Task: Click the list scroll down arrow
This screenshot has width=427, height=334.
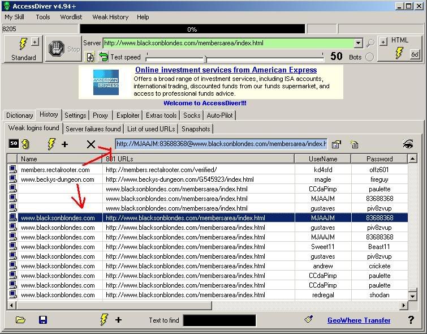Action: [x=412, y=296]
